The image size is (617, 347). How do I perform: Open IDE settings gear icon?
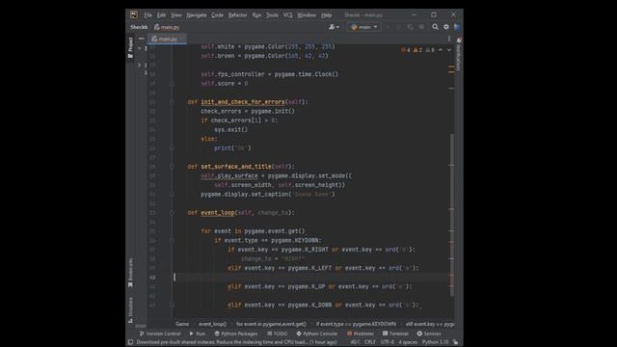pyautogui.click(x=446, y=27)
